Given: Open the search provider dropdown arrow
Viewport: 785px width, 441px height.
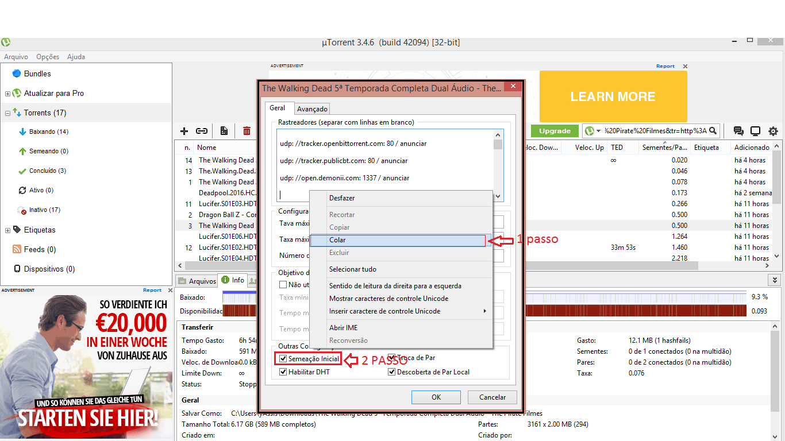Looking at the screenshot, I should (598, 131).
